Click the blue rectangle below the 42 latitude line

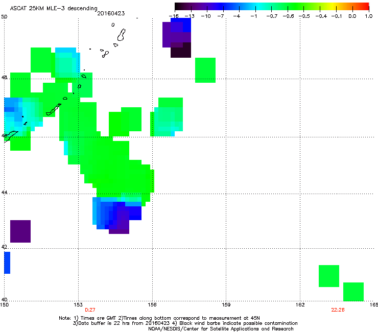pos(7,263)
